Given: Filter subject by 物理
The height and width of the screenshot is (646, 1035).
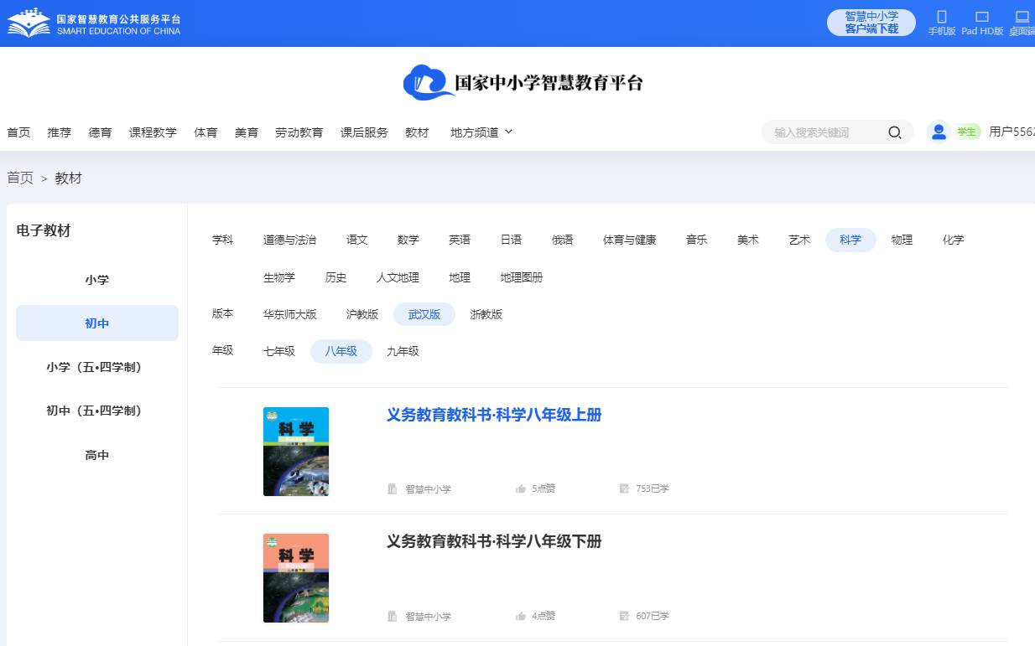Looking at the screenshot, I should coord(902,240).
